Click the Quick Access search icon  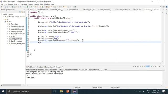tap(160, 7)
